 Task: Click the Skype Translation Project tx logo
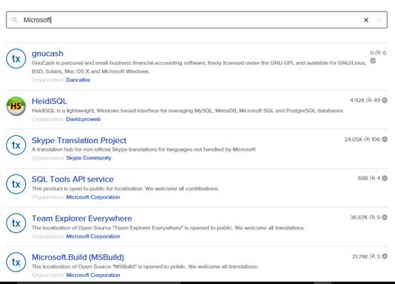(16, 145)
